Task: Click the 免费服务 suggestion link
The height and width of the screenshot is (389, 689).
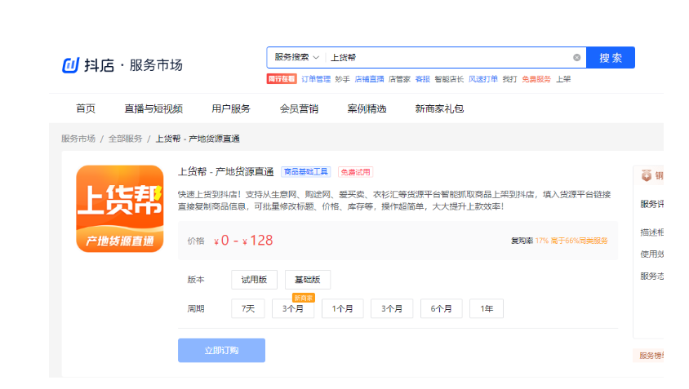Action: [x=536, y=79]
